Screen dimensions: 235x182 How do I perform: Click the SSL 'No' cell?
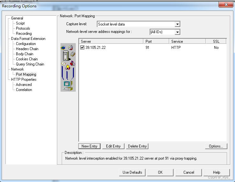pyautogui.click(x=216, y=48)
